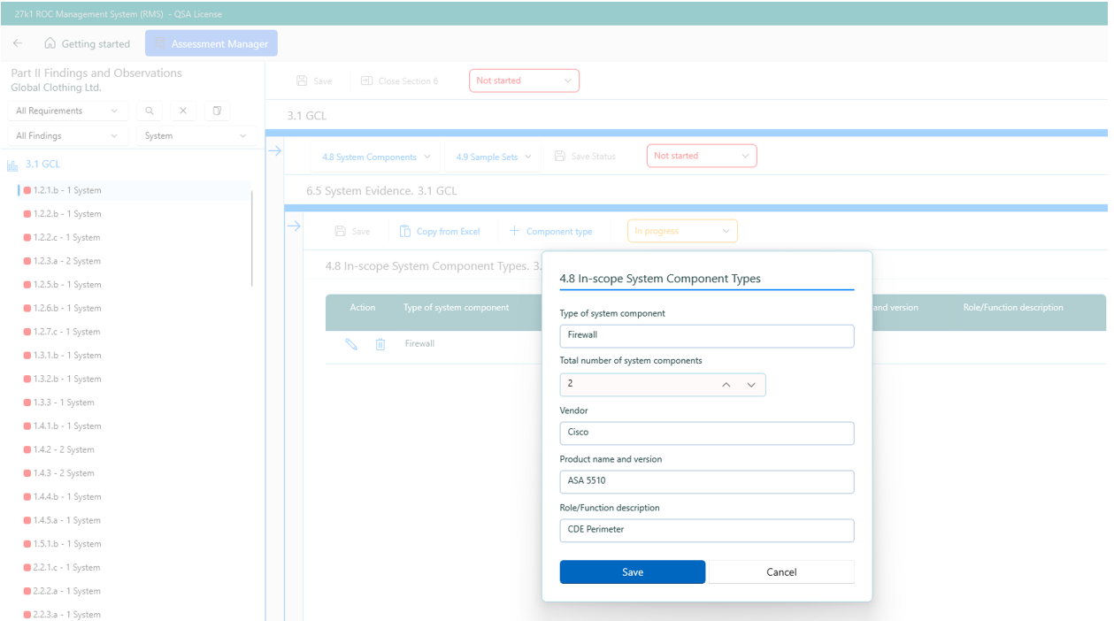Image resolution: width=1114 pixels, height=621 pixels.
Task: Select requirement 1.2.2.b - 1 System
Action: pos(67,214)
